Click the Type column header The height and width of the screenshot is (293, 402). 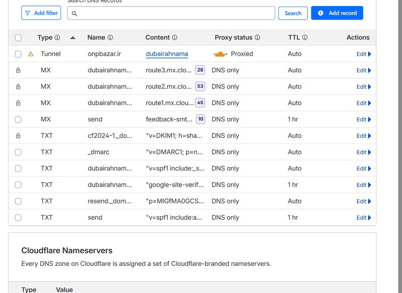pyautogui.click(x=45, y=37)
